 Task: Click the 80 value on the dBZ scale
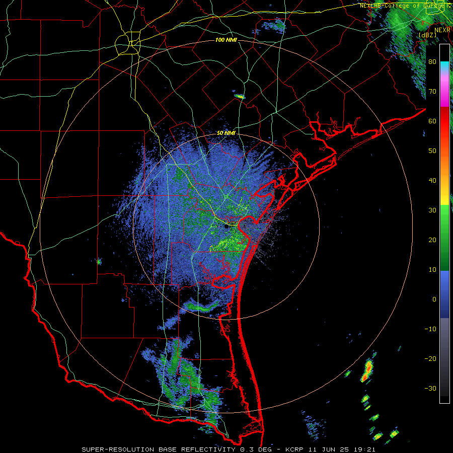click(x=432, y=62)
